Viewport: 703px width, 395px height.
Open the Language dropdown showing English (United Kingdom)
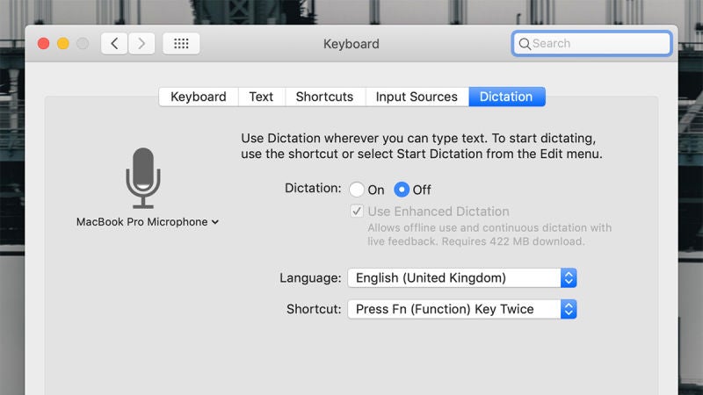pyautogui.click(x=462, y=278)
